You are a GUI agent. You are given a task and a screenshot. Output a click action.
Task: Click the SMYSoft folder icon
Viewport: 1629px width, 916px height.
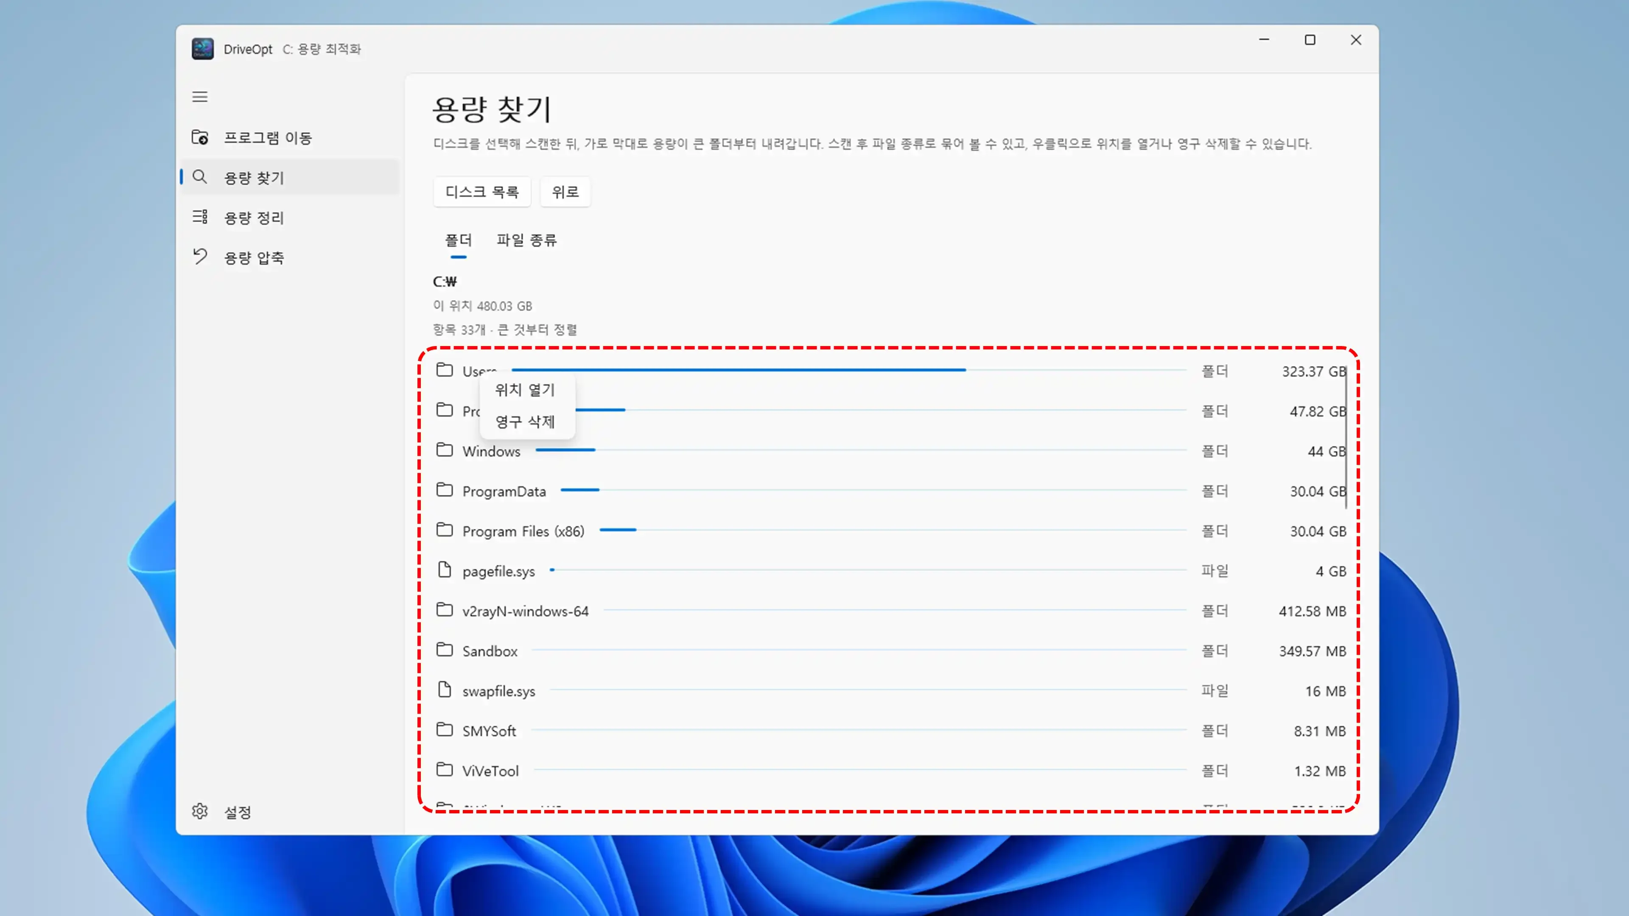tap(445, 730)
